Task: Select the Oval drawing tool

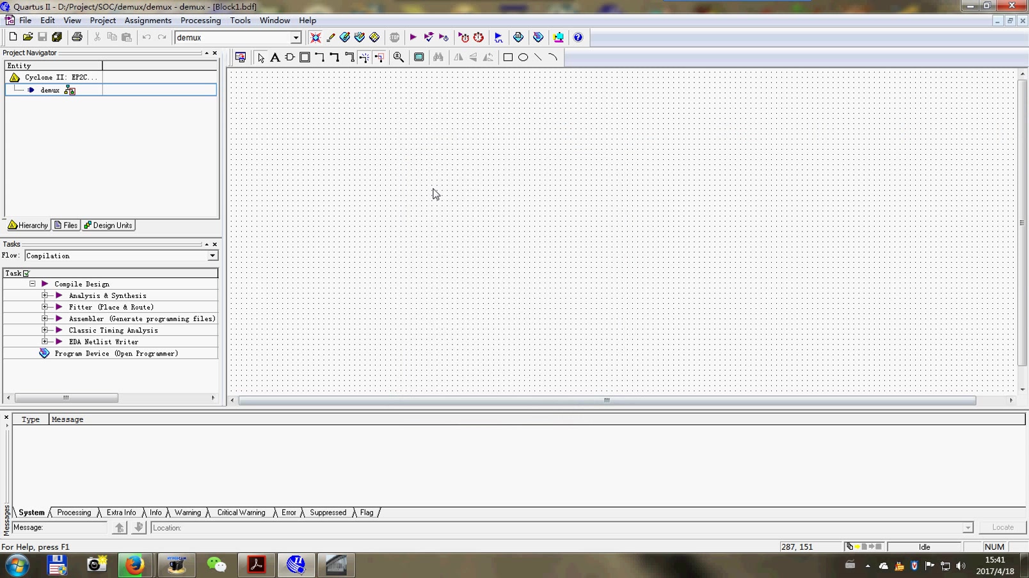Action: coord(523,58)
